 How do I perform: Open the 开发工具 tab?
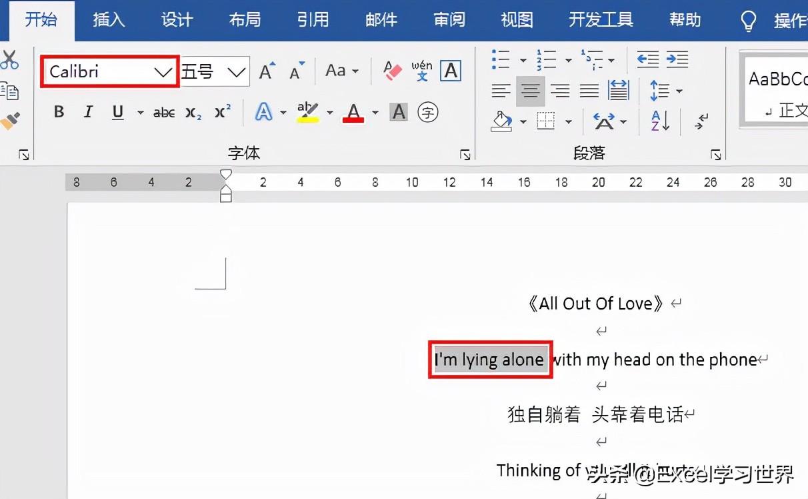(x=601, y=20)
